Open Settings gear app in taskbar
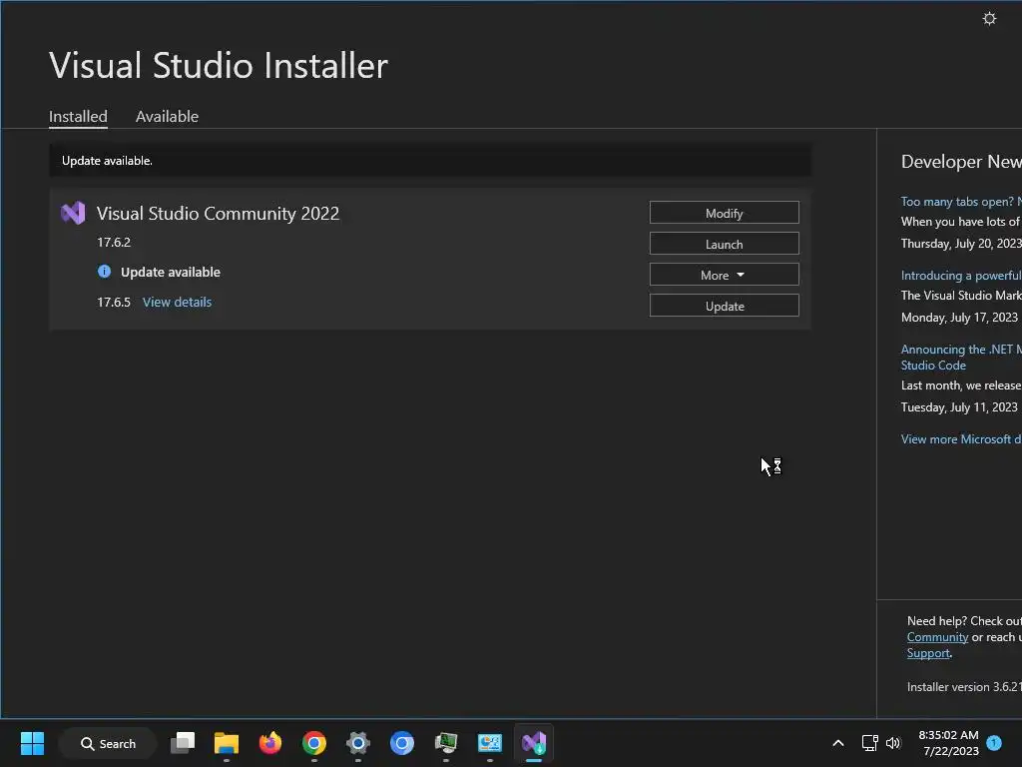 [358, 743]
